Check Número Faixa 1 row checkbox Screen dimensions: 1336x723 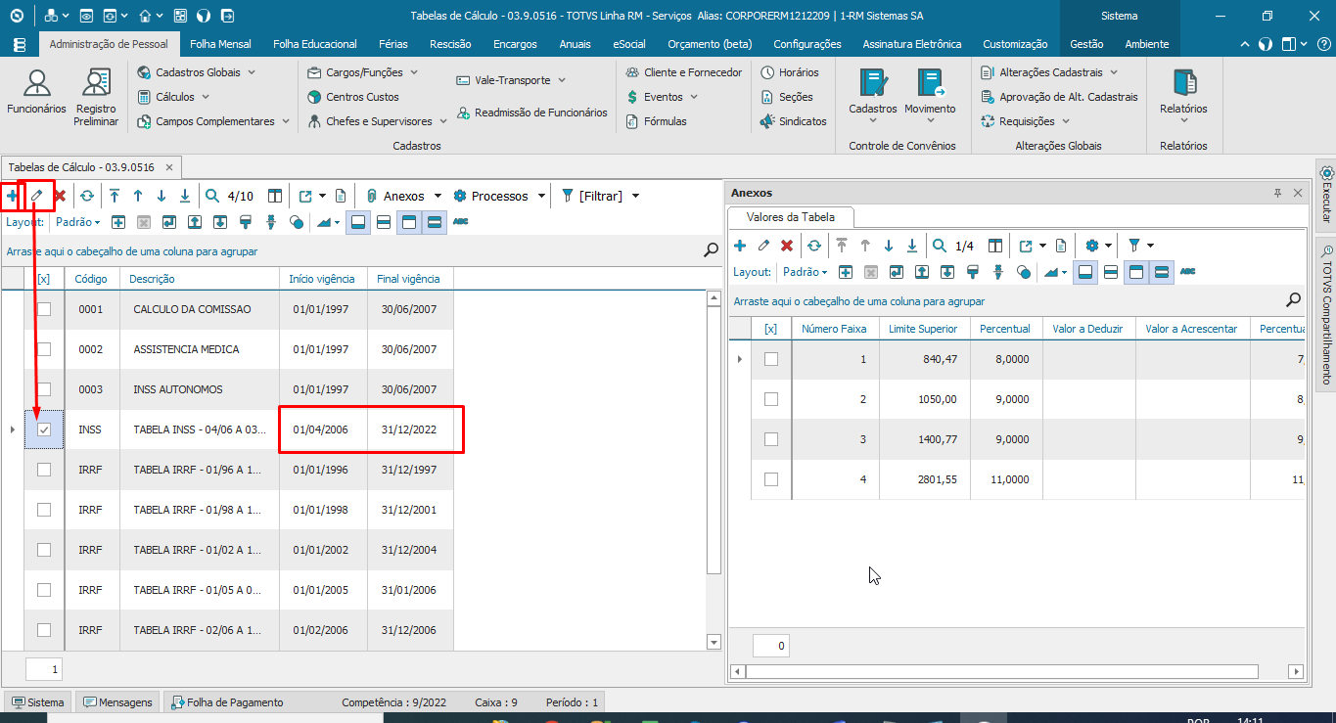(x=771, y=359)
